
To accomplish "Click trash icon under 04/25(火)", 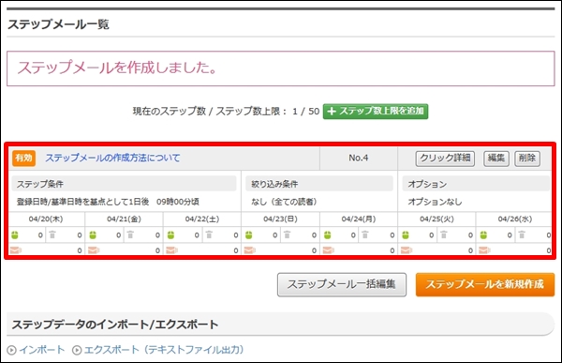I will (x=444, y=234).
